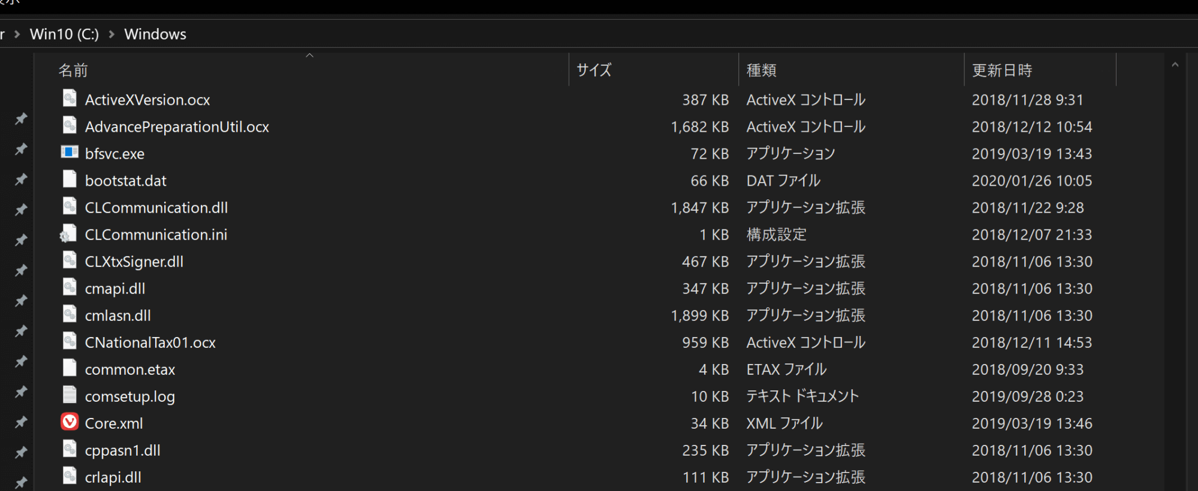Screen dimensions: 1198x491
Task: Select the cmlasn.dll file icon
Action: 70,314
